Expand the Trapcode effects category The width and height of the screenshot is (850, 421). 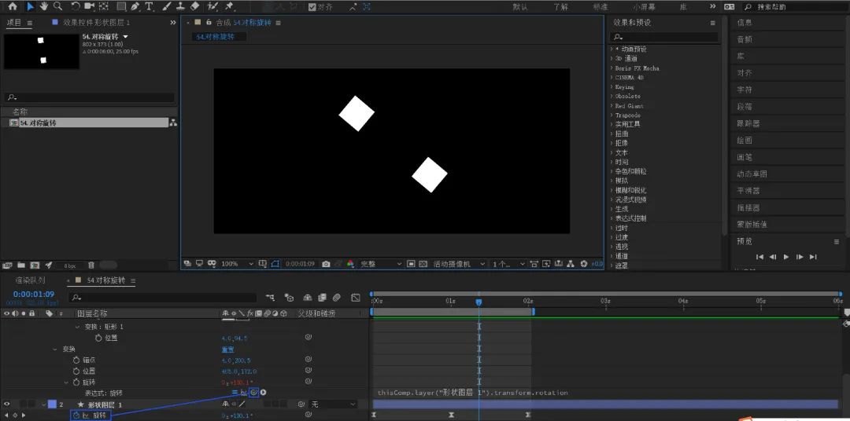coord(612,115)
